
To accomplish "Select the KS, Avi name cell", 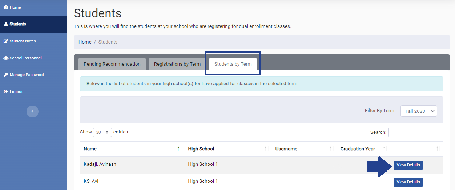I will point(92,181).
